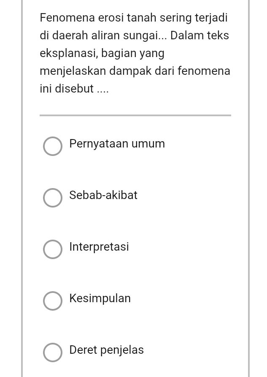Image resolution: width=267 pixels, height=377 pixels.
Task: Click the horizontal divider below the question
Action: [x=135, y=115]
